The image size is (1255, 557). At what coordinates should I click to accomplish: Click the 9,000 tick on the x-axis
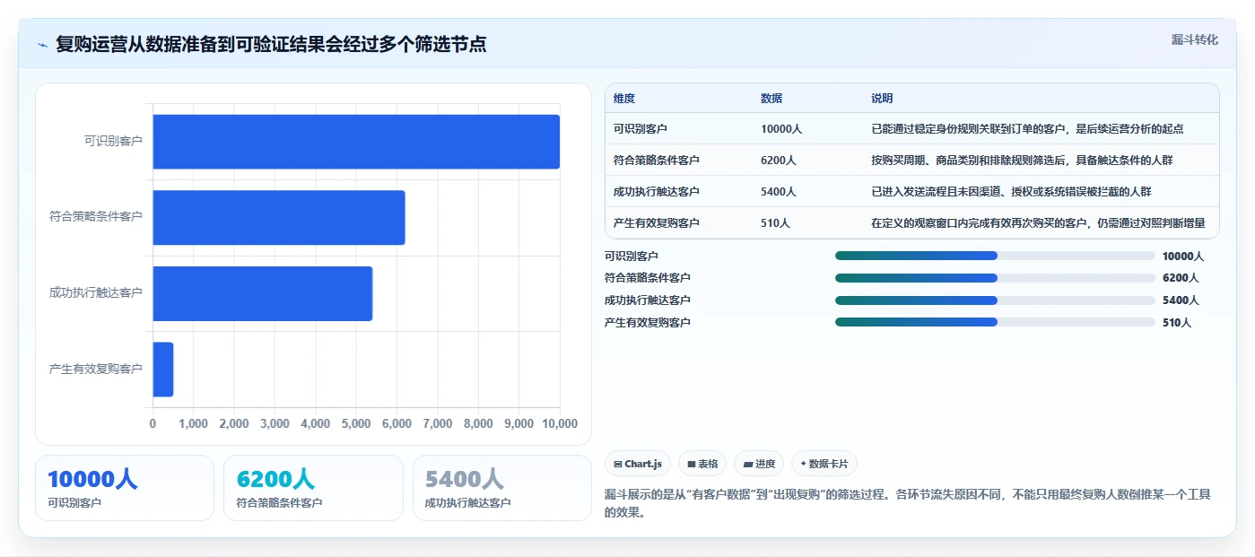tap(519, 423)
